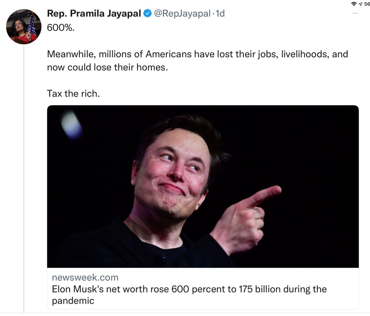Screen dimensions: 370x316
Task: Click the Rep. Pramila Jayapal display name
Action: pos(94,14)
